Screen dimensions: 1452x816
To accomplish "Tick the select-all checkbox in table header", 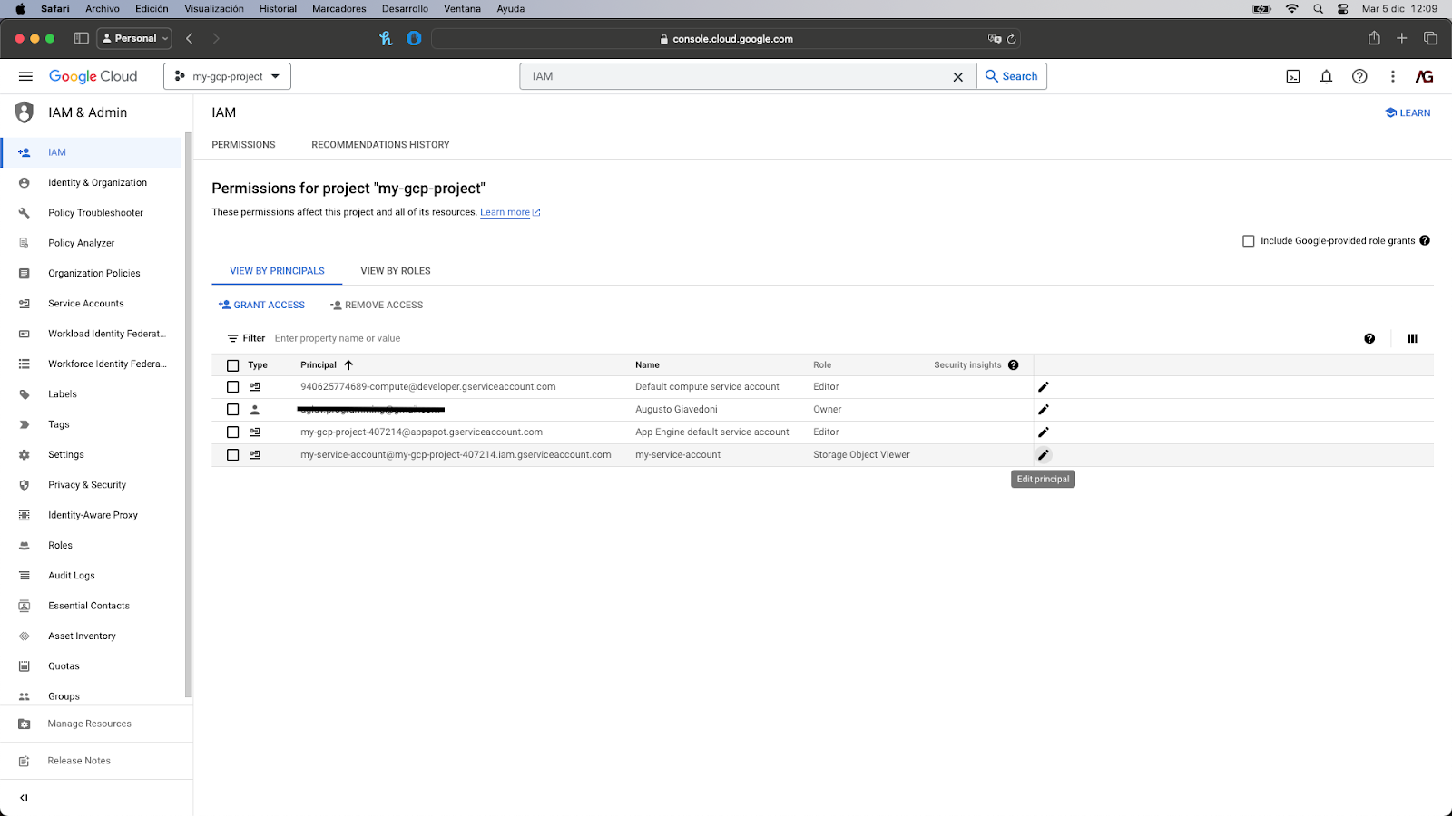I will click(233, 365).
